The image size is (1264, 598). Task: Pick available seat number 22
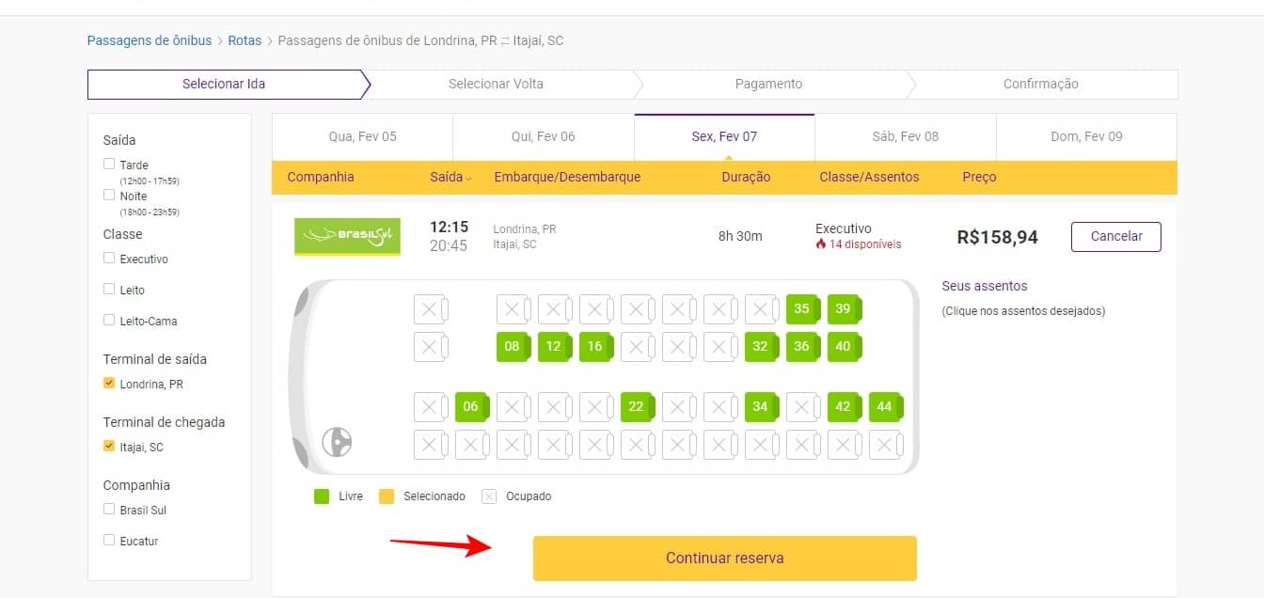pyautogui.click(x=637, y=406)
